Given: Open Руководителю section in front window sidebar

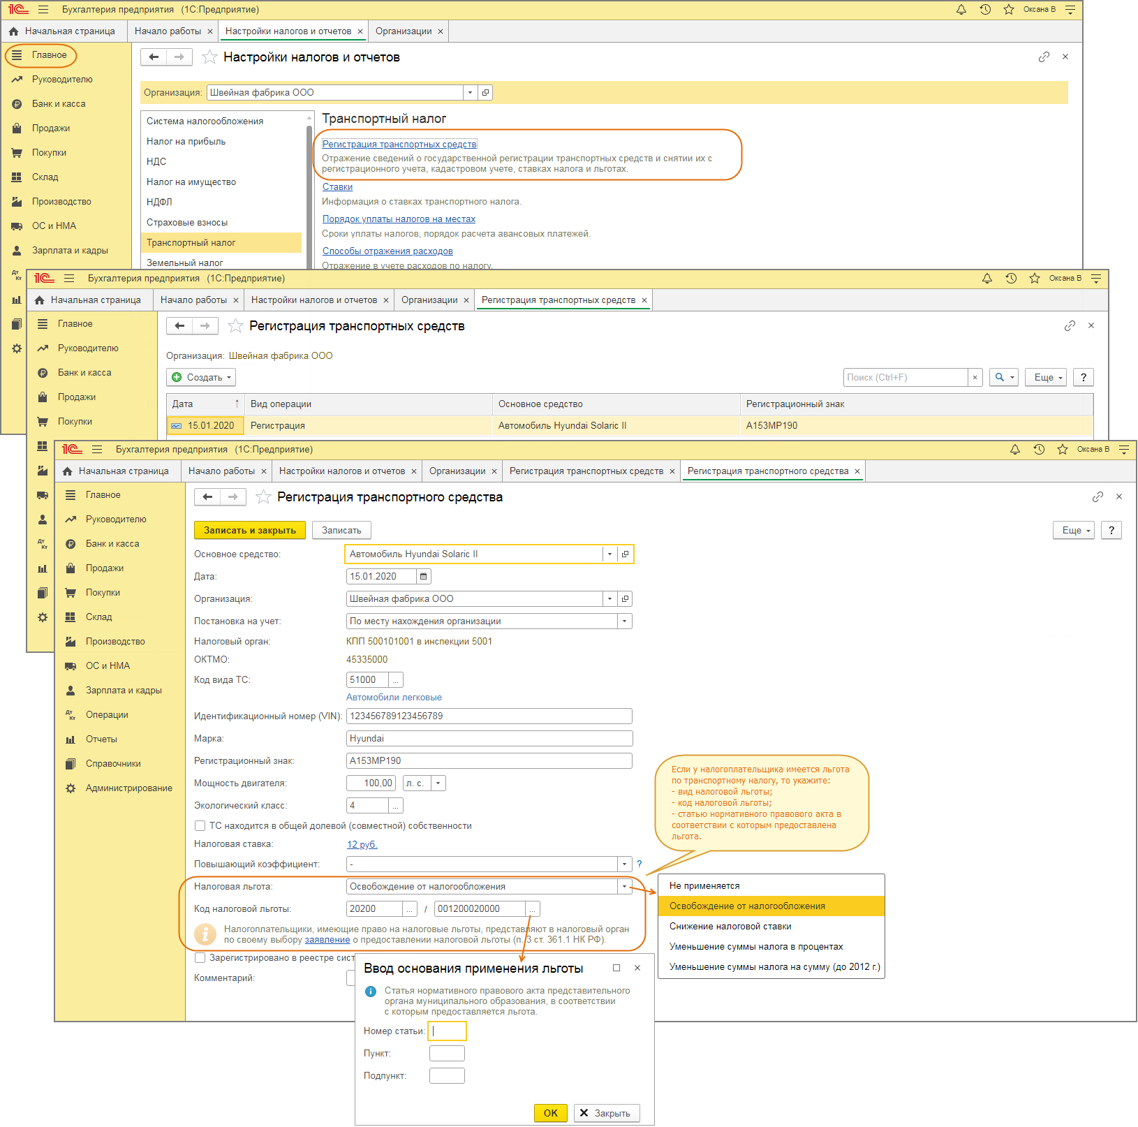Looking at the screenshot, I should [116, 520].
